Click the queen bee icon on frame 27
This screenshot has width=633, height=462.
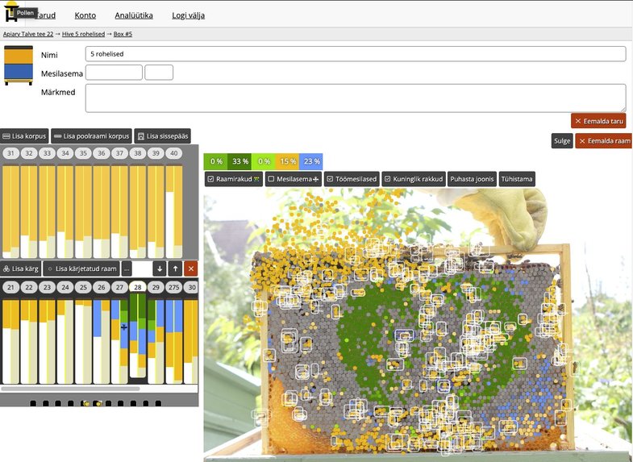coord(124,327)
